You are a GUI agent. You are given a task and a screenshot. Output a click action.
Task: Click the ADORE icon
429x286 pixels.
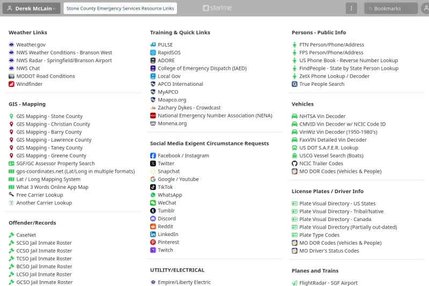pos(153,61)
